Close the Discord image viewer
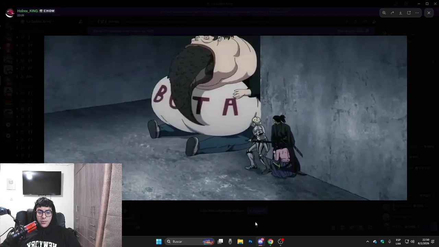439x247 pixels. pyautogui.click(x=429, y=13)
